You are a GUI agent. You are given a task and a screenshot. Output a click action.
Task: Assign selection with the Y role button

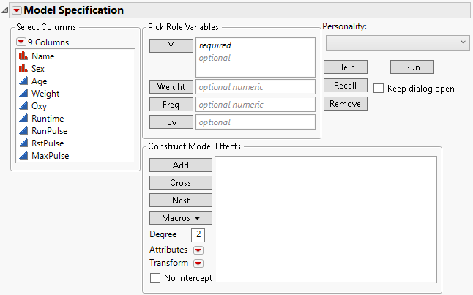coord(171,46)
